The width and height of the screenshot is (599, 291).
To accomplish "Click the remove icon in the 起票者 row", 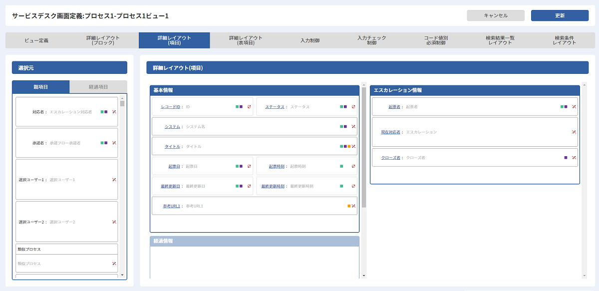I will 574,107.
